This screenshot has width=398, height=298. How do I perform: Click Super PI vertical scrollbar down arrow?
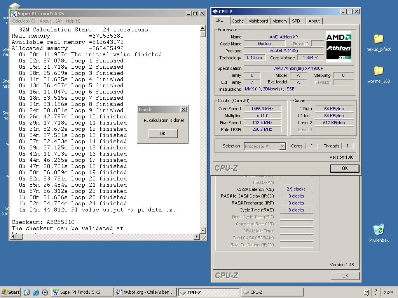[x=203, y=230]
